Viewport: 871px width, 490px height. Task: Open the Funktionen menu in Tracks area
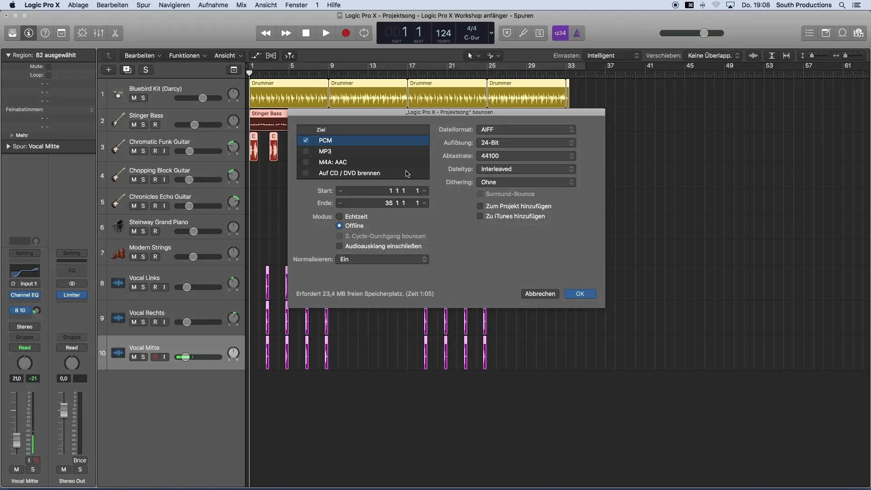pyautogui.click(x=188, y=55)
